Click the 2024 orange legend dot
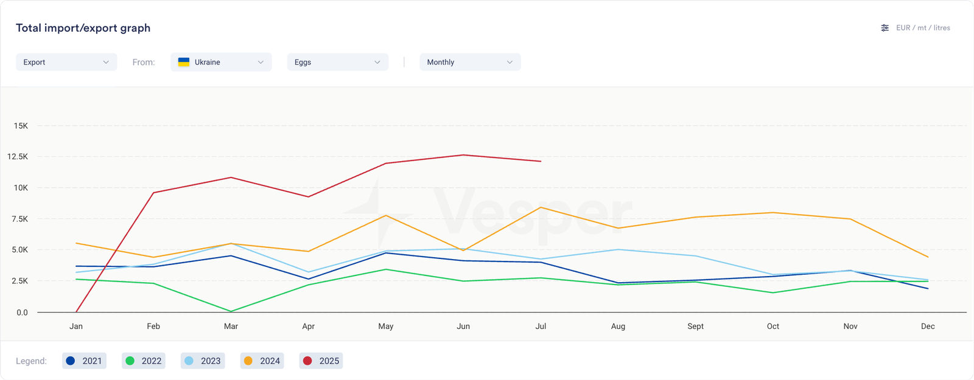The width and height of the screenshot is (974, 380). point(248,361)
